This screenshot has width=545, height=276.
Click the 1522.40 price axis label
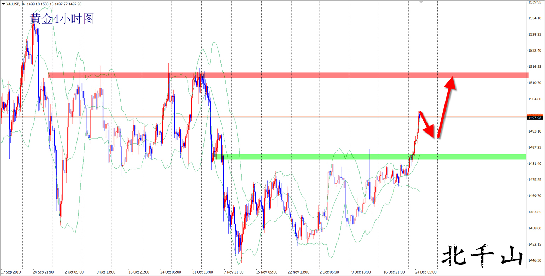click(535, 51)
